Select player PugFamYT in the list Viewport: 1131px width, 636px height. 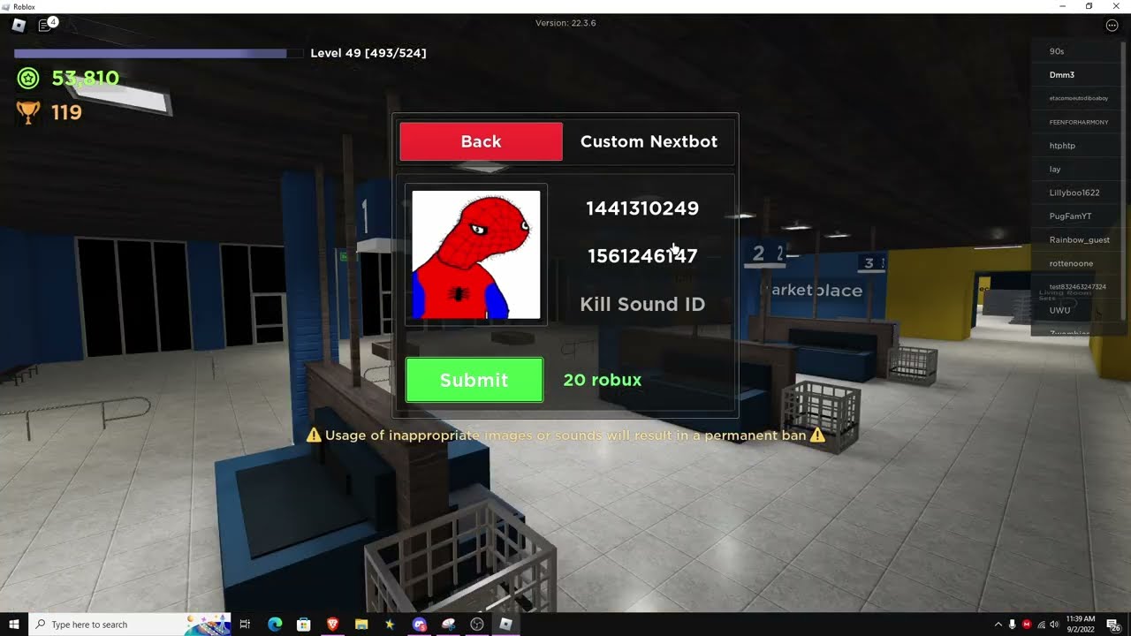coord(1076,216)
